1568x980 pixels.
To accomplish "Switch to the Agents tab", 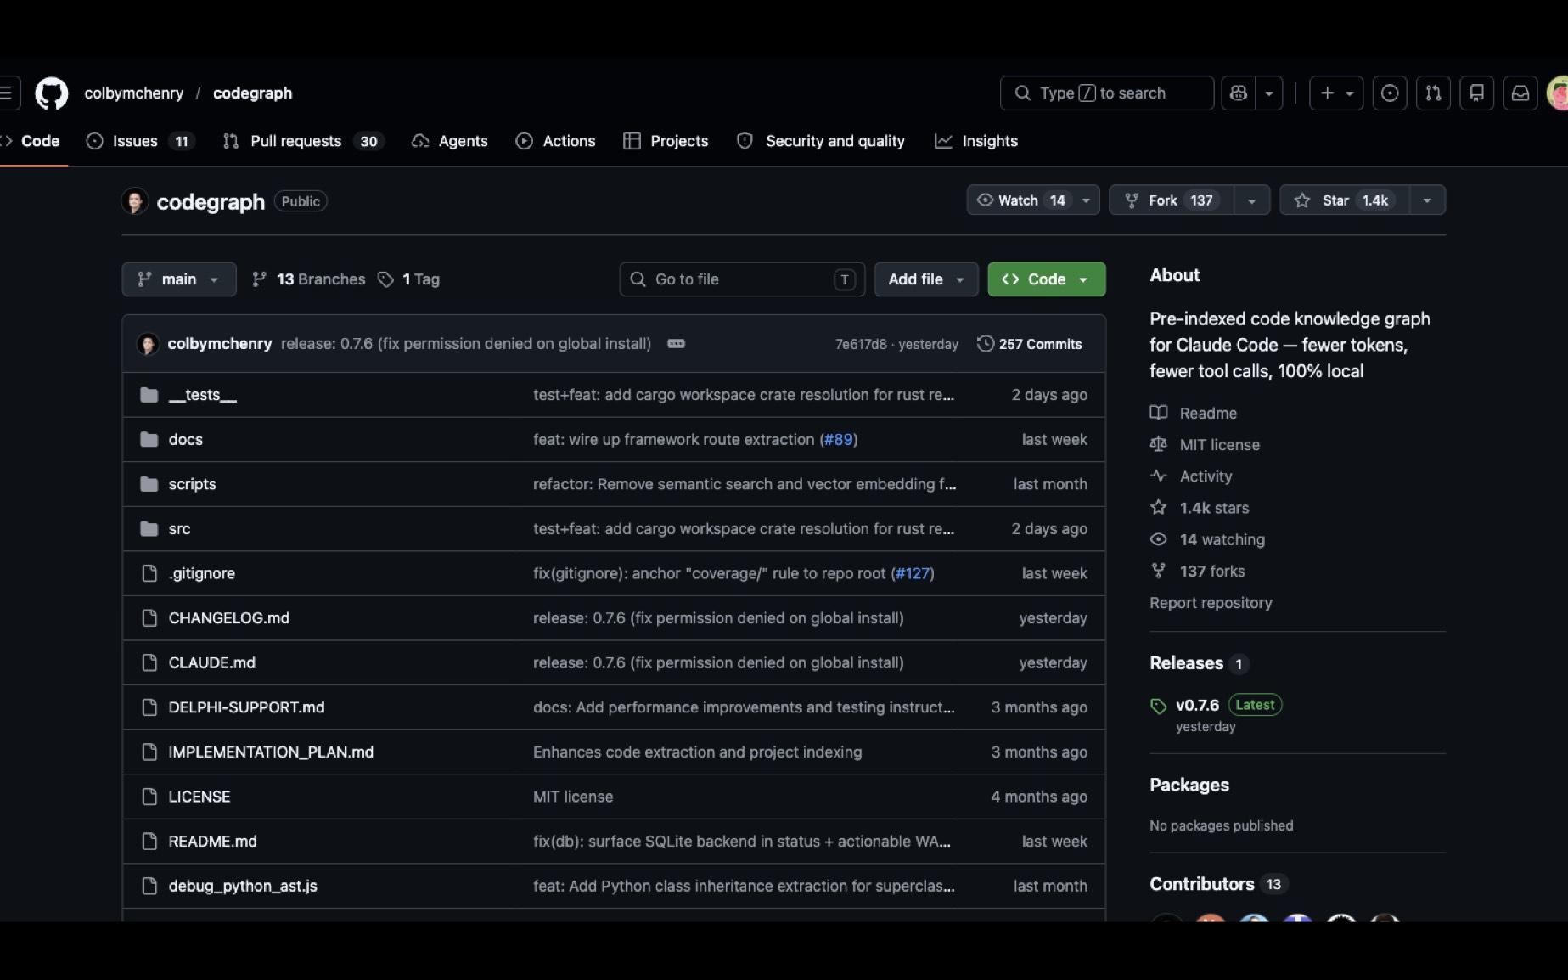I will [450, 141].
